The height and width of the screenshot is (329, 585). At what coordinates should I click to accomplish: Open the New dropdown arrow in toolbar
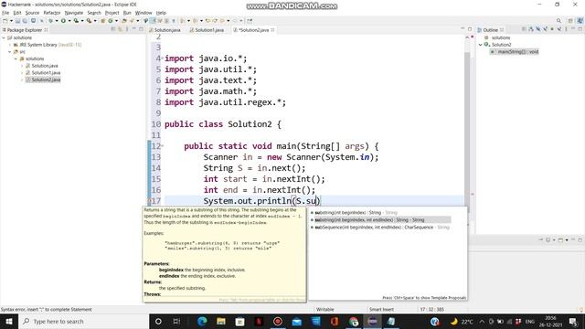tap(11, 21)
